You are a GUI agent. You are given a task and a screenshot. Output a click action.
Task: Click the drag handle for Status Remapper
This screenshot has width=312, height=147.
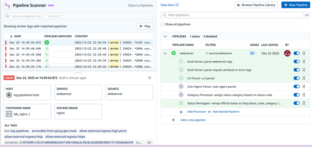pos(304,103)
